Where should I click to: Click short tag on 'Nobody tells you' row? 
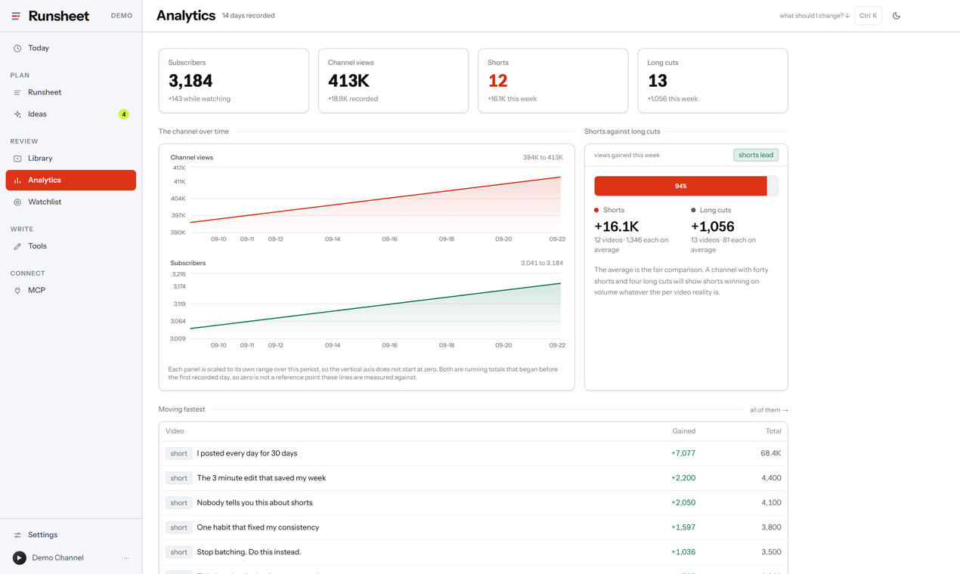tap(179, 503)
